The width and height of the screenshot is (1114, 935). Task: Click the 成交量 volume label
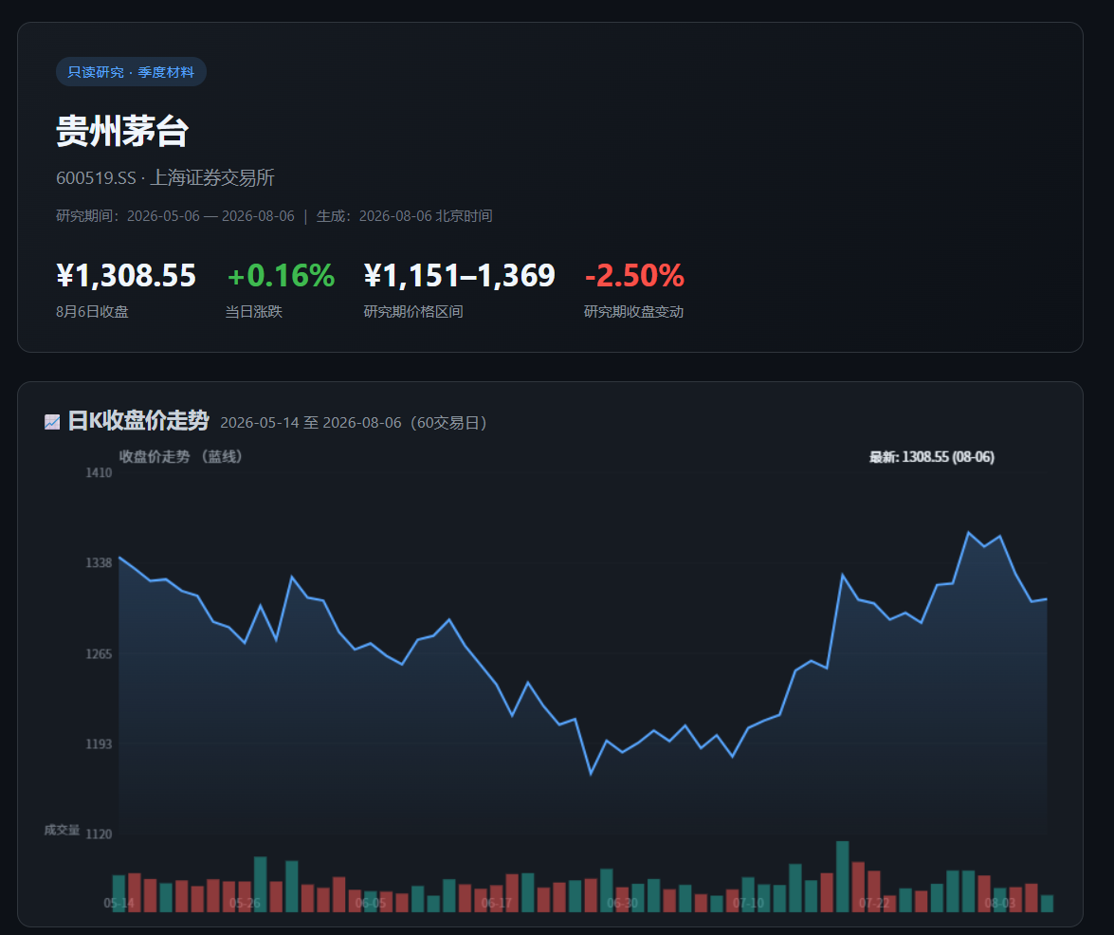pyautogui.click(x=62, y=830)
